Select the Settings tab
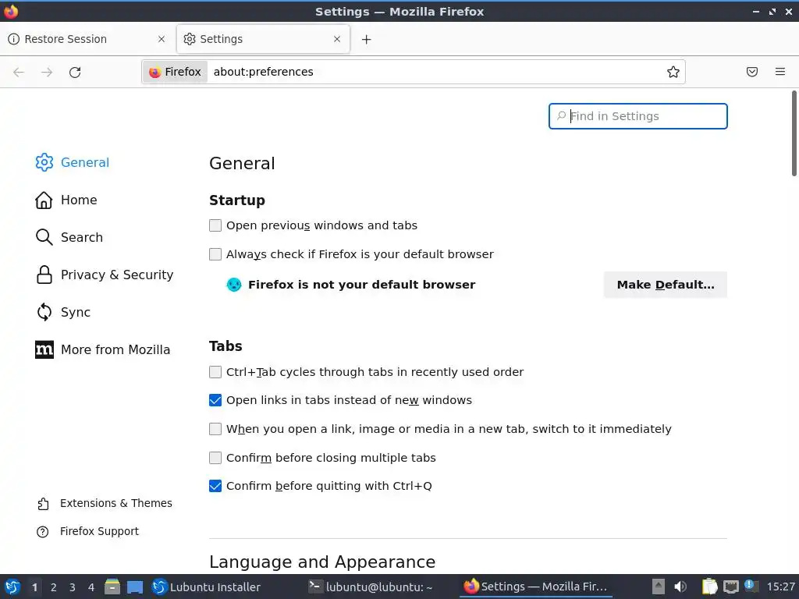This screenshot has height=599, width=799. tap(263, 39)
